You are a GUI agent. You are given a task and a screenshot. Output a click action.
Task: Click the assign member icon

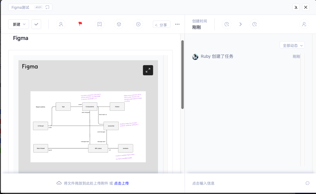pyautogui.click(x=61, y=24)
